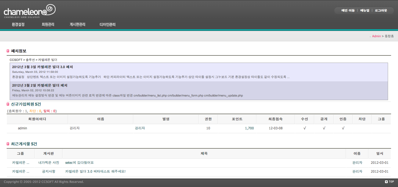Image resolution: width=398 pixels, height=187 pixels.
Task: Open the 회원관리 menu
Action: point(48,25)
